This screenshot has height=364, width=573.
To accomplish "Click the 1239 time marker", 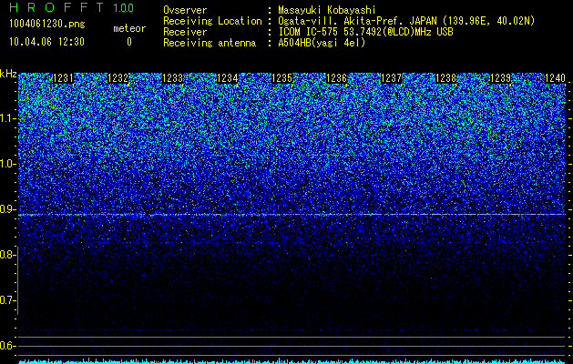I will click(500, 78).
